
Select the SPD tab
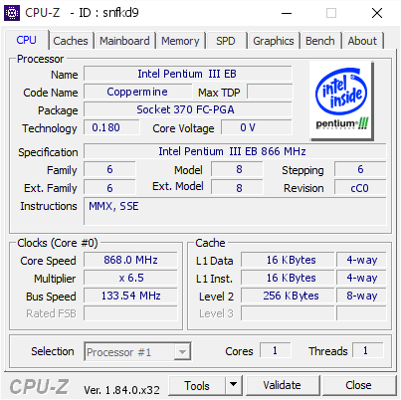click(x=226, y=41)
